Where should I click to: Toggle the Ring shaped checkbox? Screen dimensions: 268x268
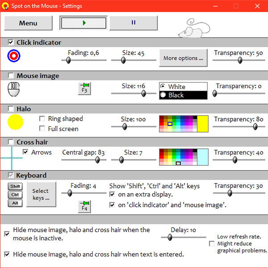(42, 119)
